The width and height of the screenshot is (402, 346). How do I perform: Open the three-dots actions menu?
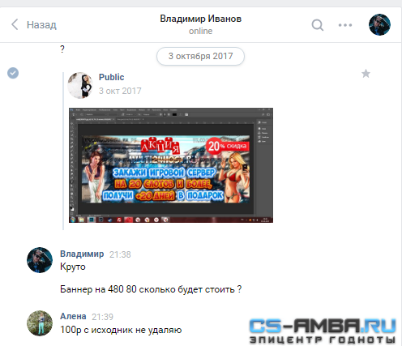[345, 25]
